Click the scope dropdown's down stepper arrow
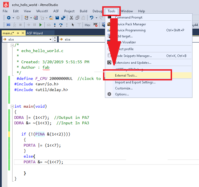 click(55, 41)
